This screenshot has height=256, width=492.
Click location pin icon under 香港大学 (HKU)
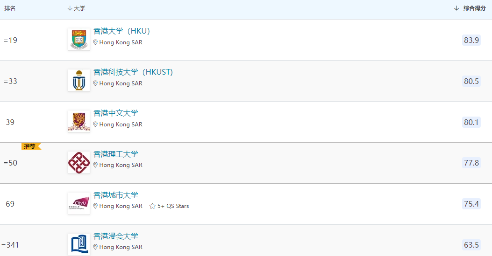click(x=95, y=42)
